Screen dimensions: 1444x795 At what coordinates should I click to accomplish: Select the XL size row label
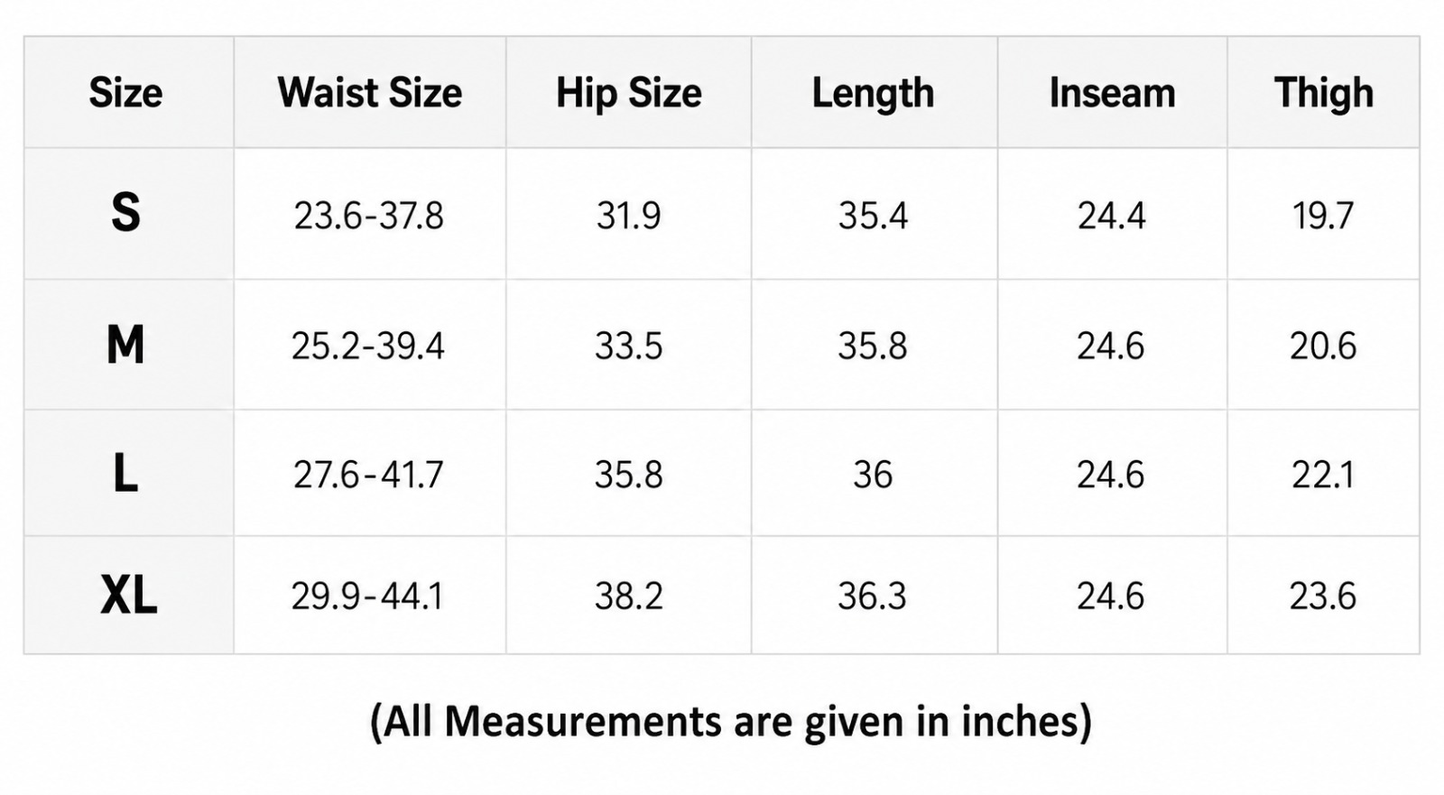[x=128, y=596]
